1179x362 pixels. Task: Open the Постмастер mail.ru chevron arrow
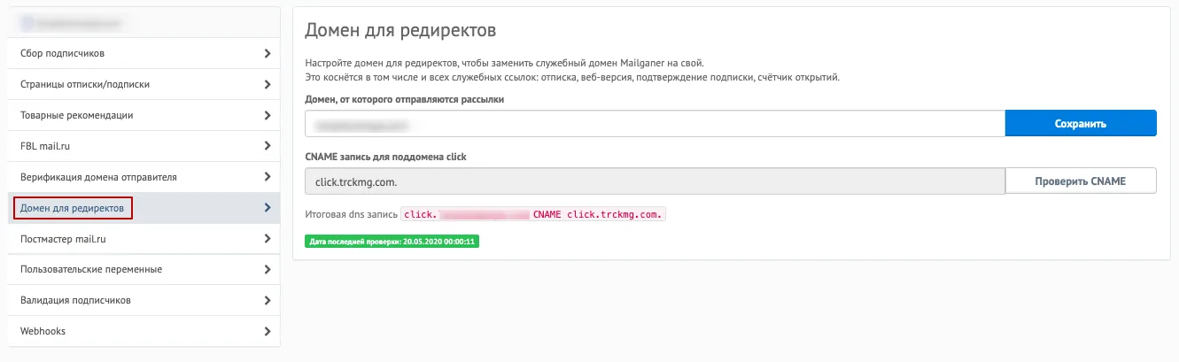[268, 239]
